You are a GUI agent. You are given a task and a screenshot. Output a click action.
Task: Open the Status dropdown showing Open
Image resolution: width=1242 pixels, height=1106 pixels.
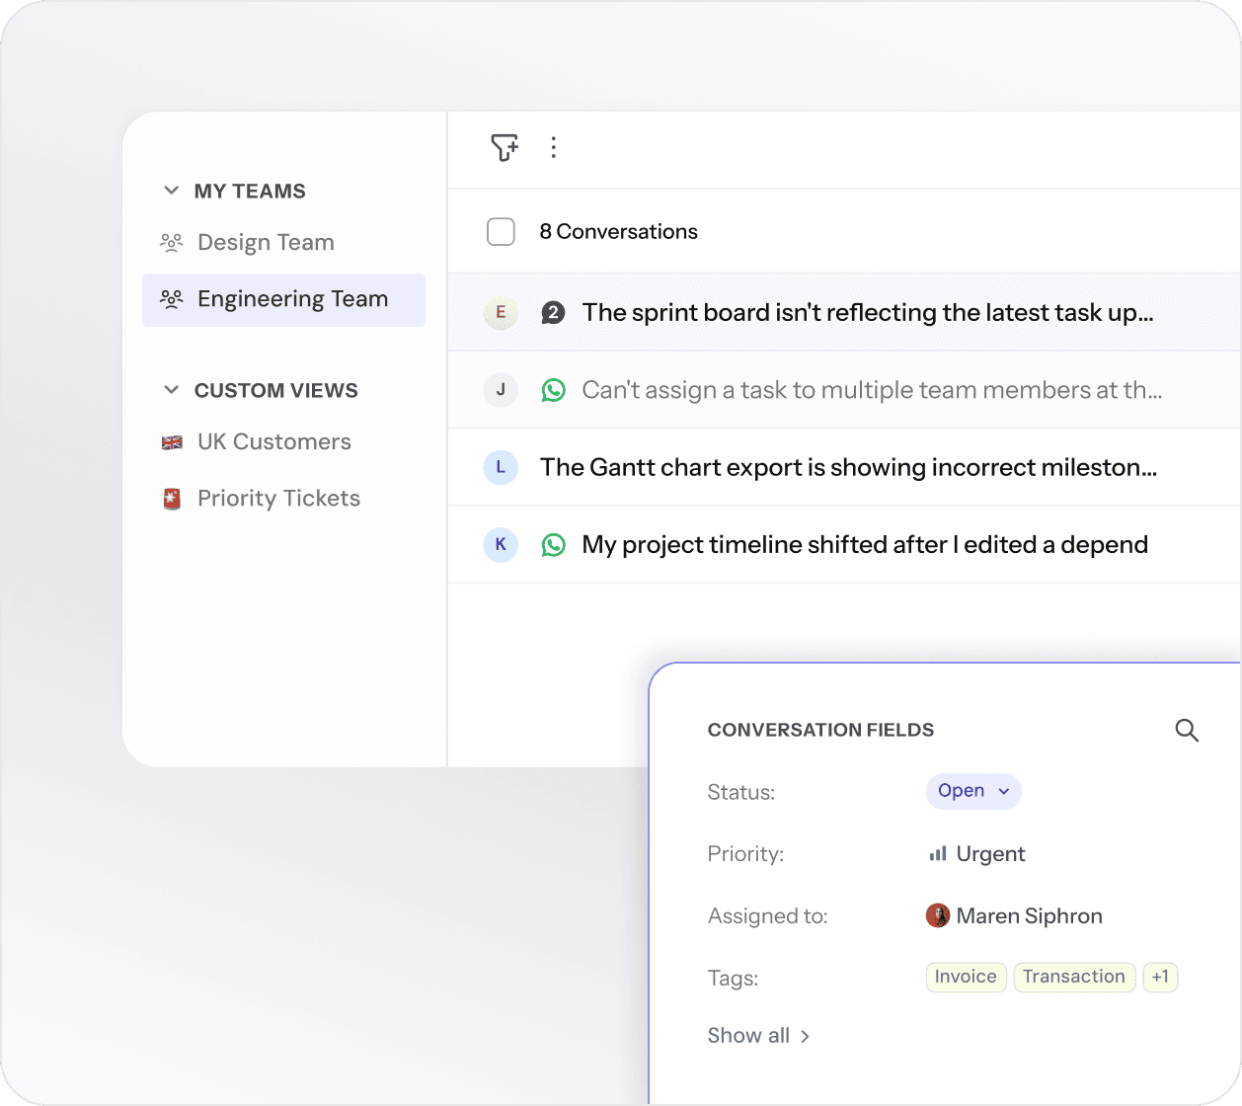pyautogui.click(x=973, y=791)
